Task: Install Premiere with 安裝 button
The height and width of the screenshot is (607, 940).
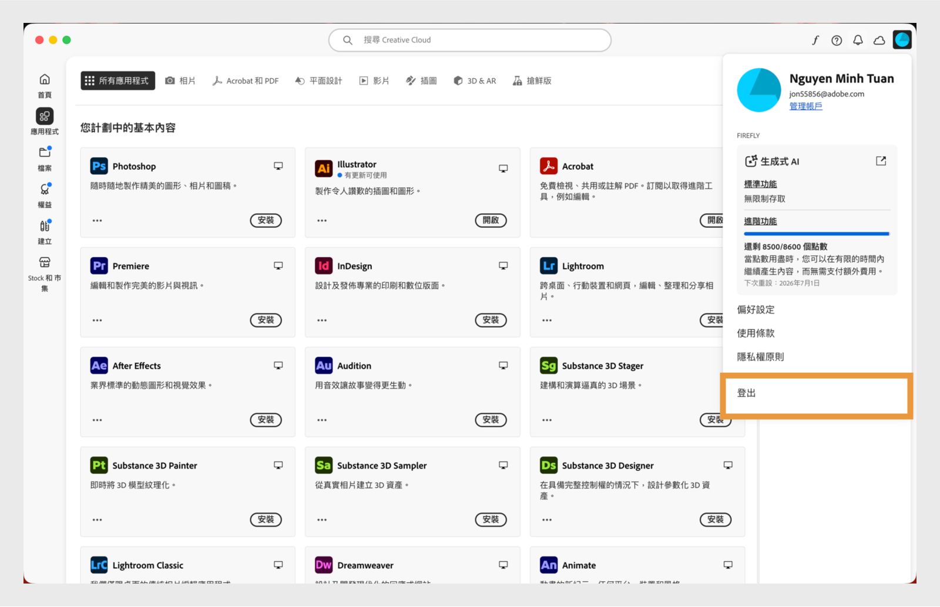Action: click(x=266, y=320)
